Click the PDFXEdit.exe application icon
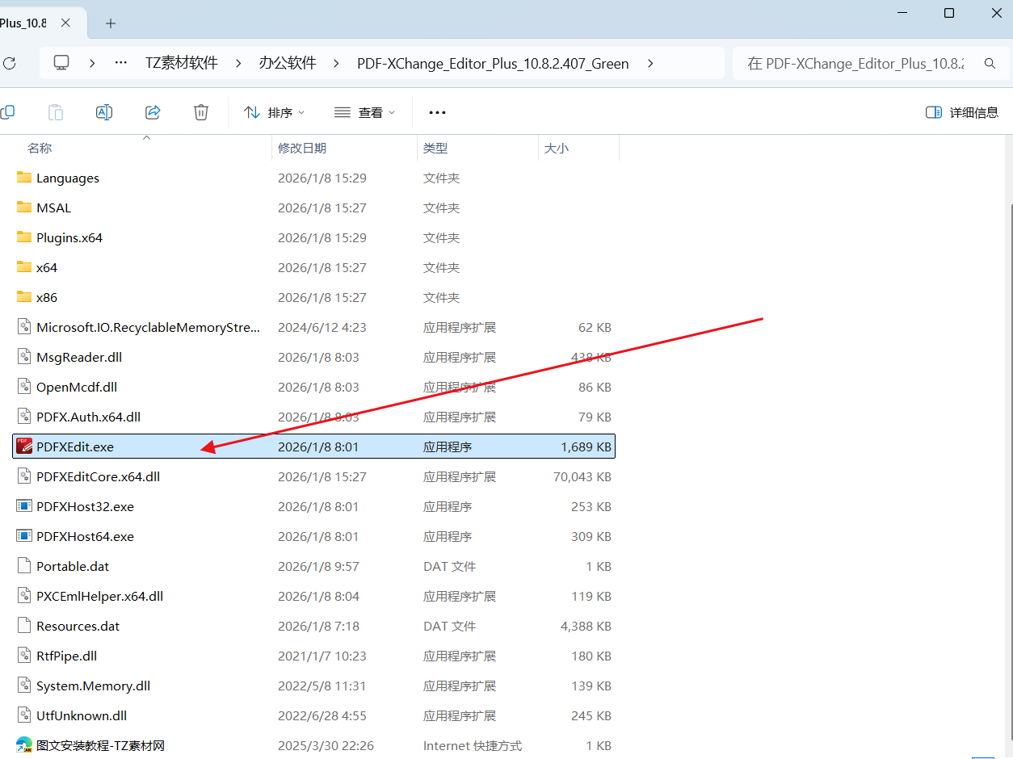 click(x=24, y=447)
